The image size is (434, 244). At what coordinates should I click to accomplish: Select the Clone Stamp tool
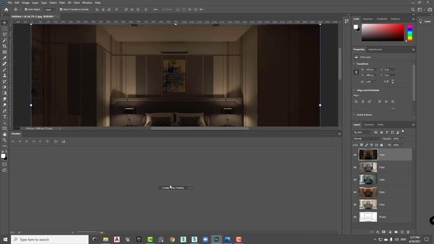[x=5, y=75]
